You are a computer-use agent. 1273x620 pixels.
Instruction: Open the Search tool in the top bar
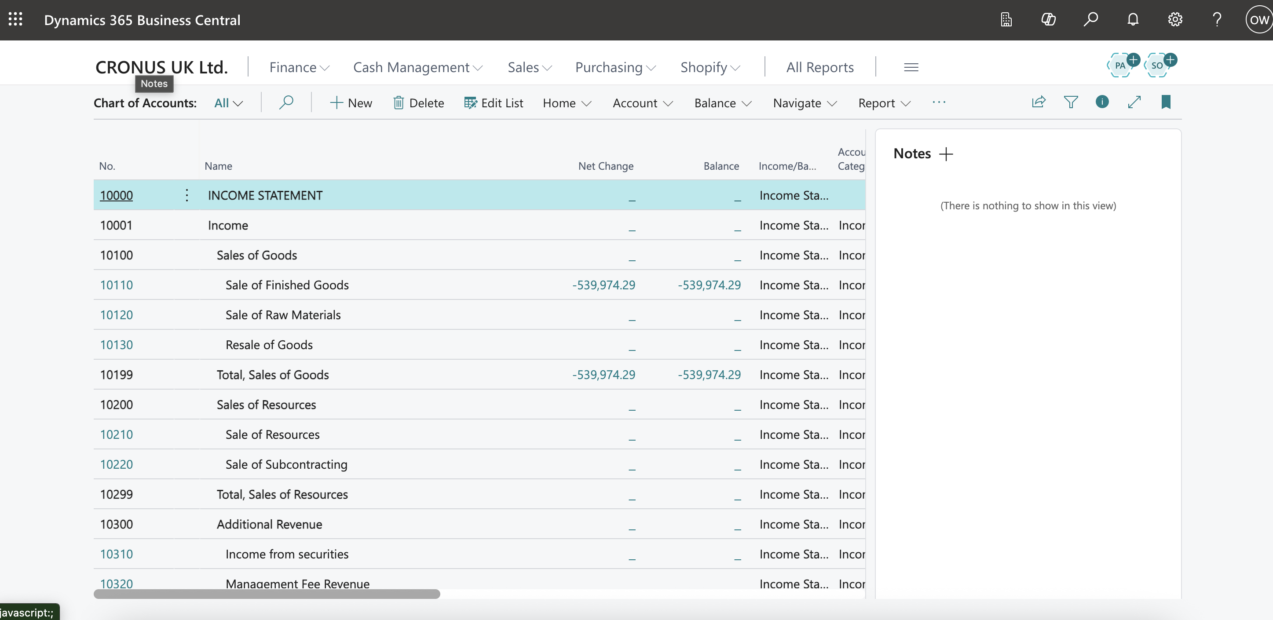click(x=1091, y=20)
